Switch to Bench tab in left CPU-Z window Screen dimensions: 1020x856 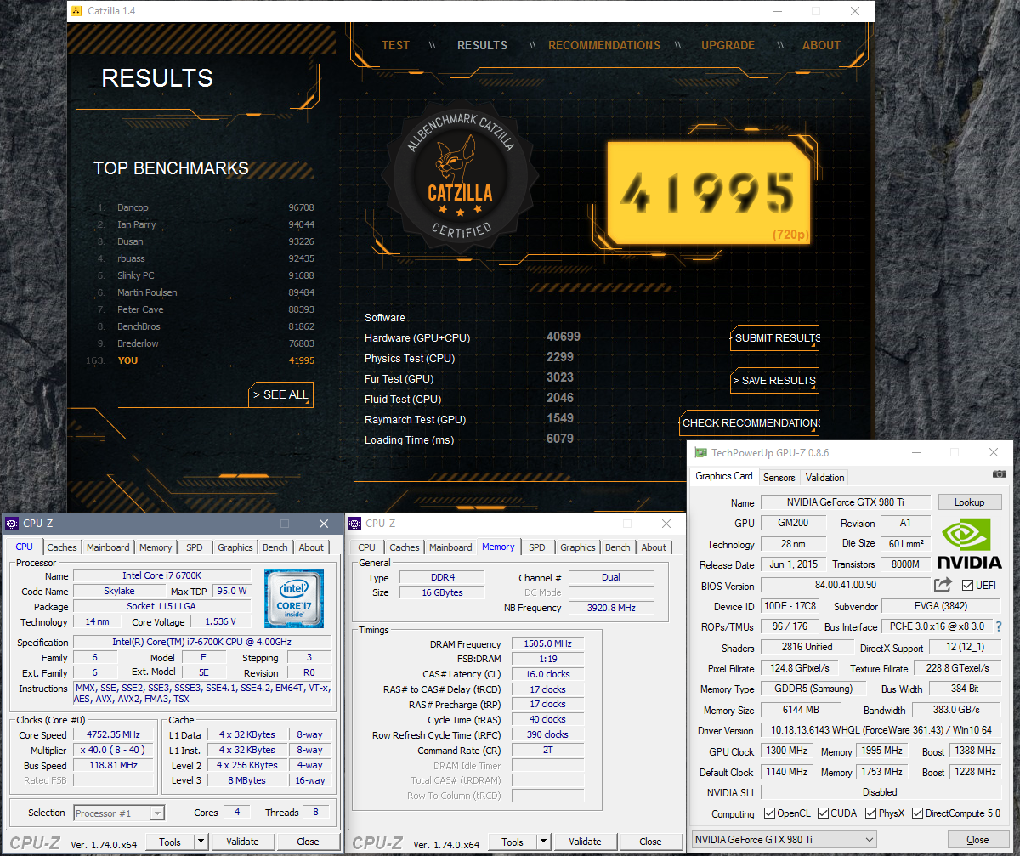(x=275, y=547)
